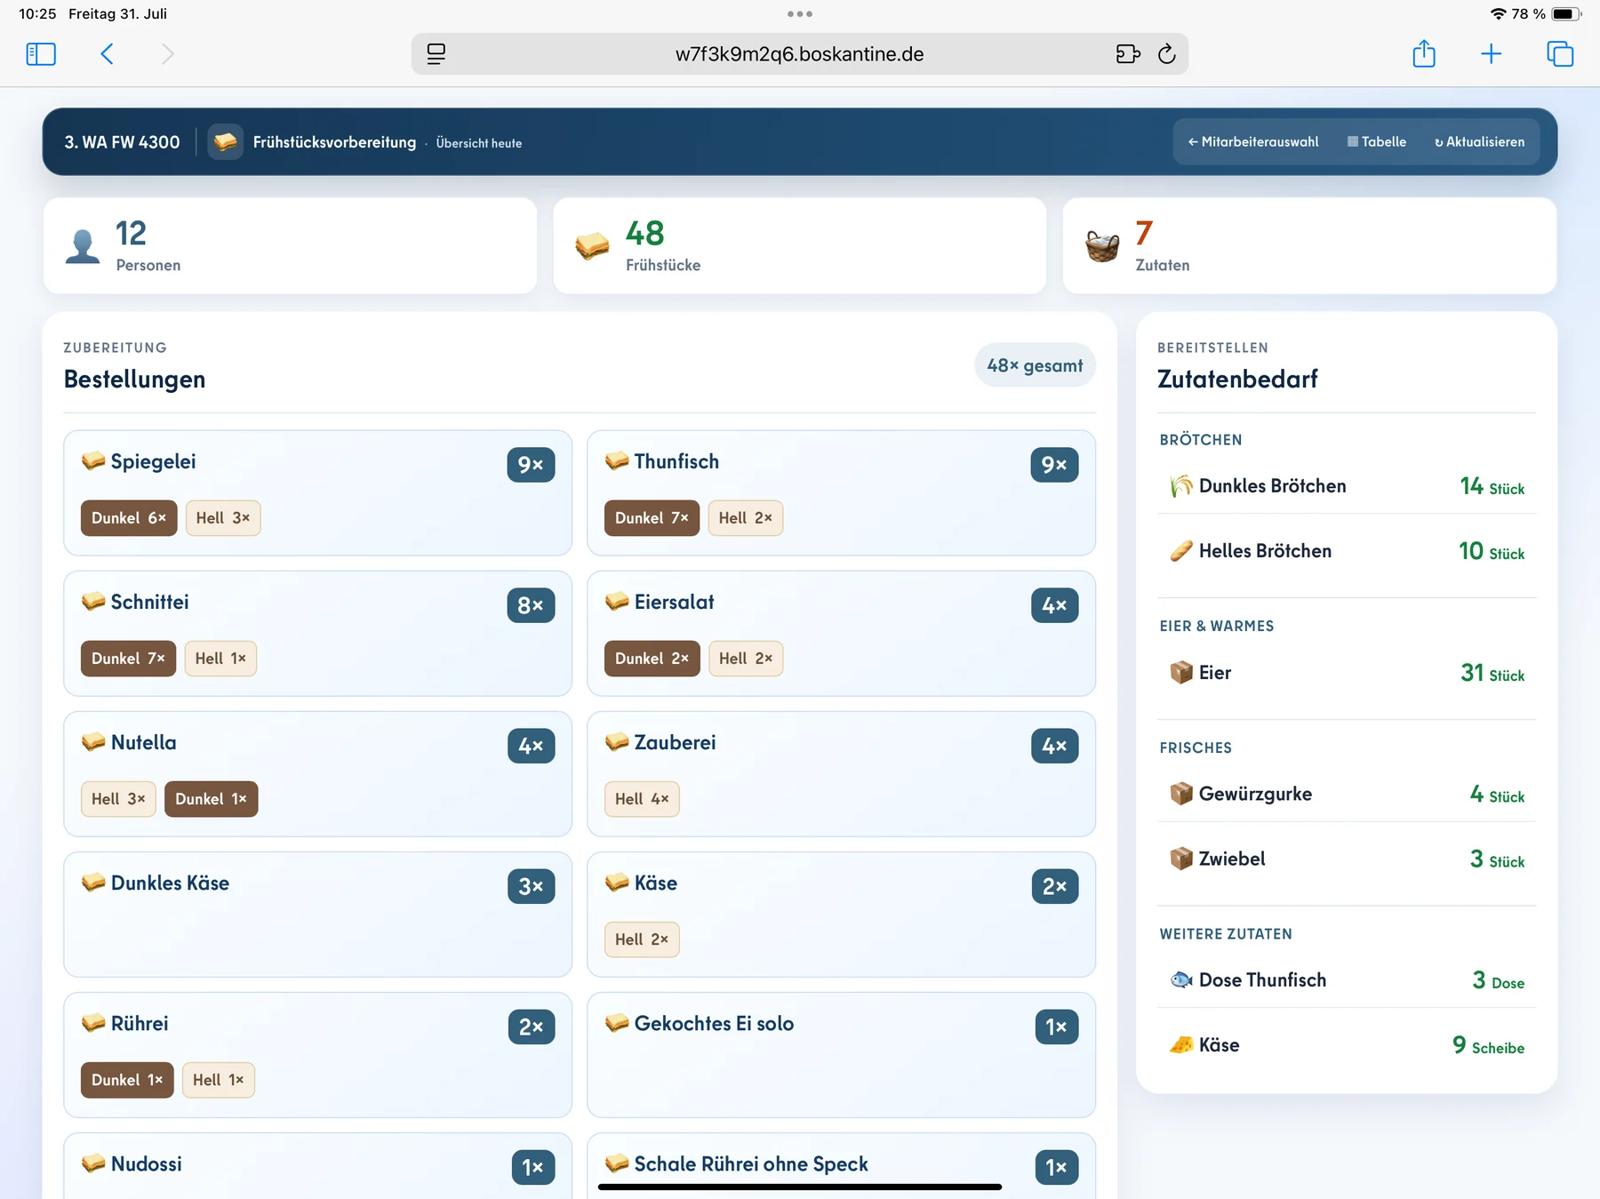This screenshot has height=1199, width=1600.
Task: Click the 8× count on Schnittei card
Action: [531, 605]
